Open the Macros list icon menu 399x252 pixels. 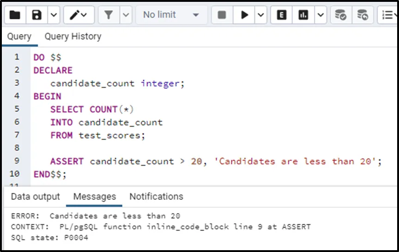[x=387, y=15]
